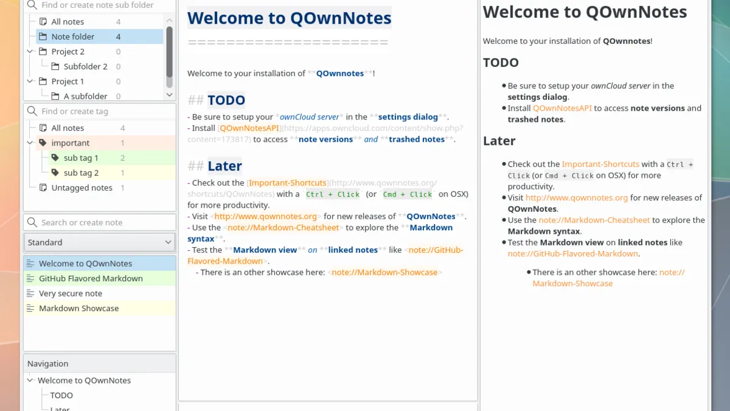Select the important tag icon
730x411 pixels.
[43, 143]
